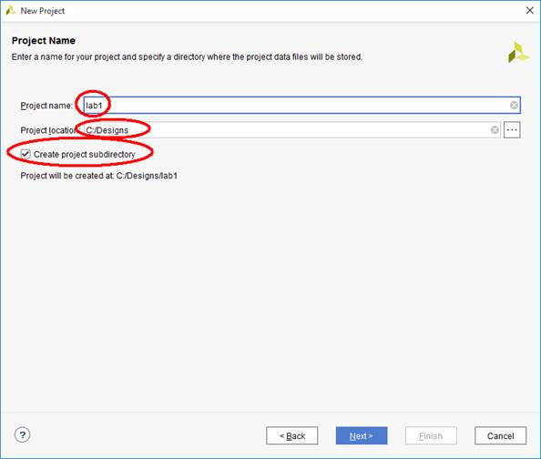Click the greyed-out Finish button

point(431,436)
